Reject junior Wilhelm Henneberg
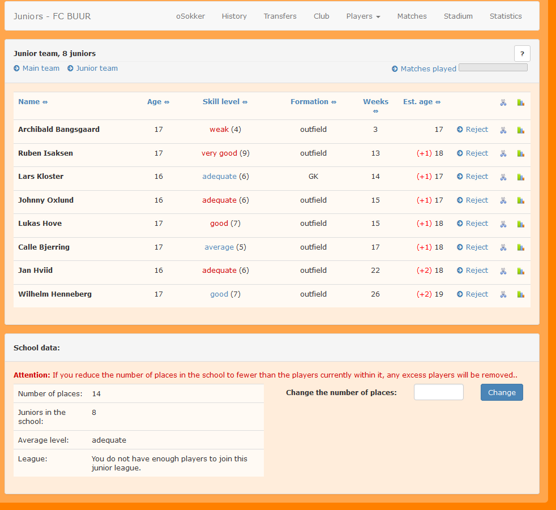Screen dimensions: 556x510 click(472, 294)
